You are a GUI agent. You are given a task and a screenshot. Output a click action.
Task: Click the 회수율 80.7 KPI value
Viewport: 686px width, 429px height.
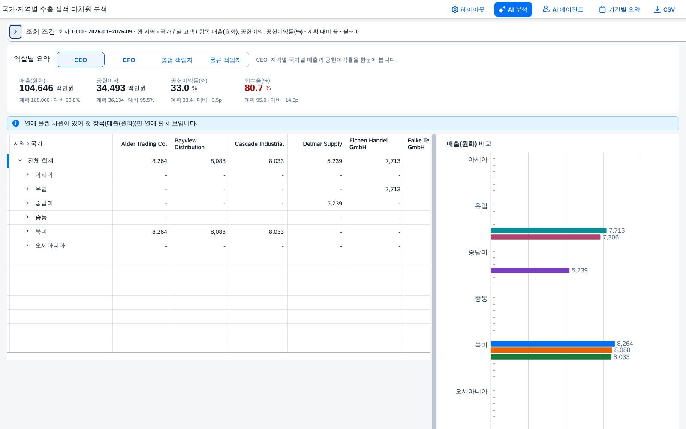(x=253, y=88)
